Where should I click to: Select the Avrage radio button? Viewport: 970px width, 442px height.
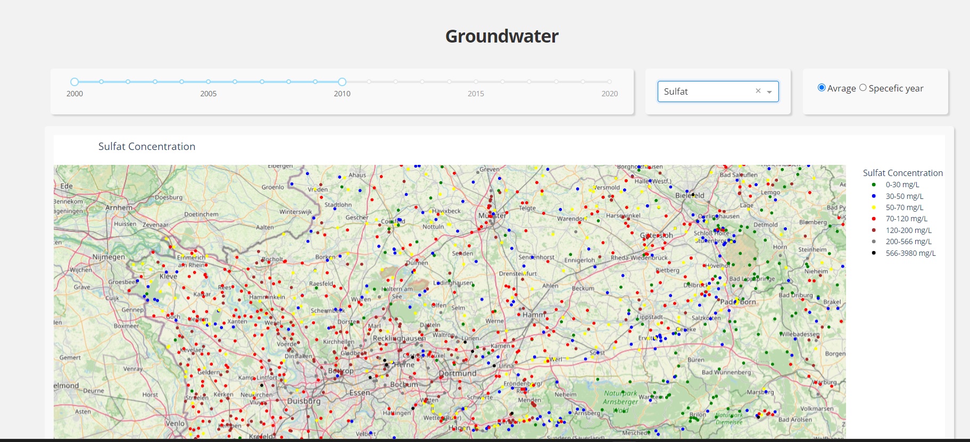[822, 88]
